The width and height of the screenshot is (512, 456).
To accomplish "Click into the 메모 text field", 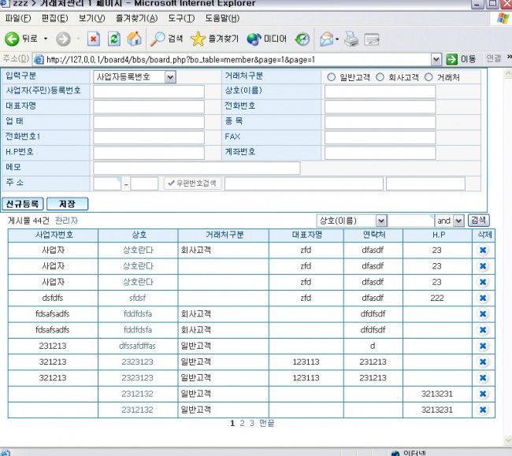I will [x=196, y=168].
